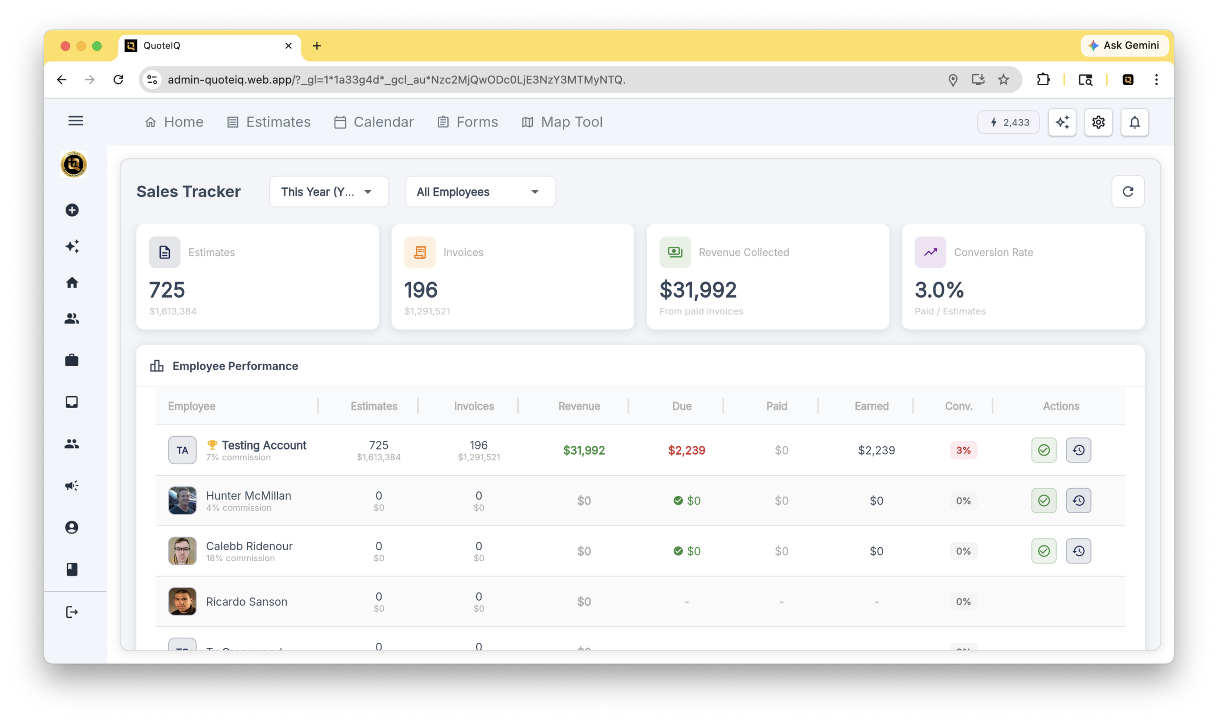Bookmark this page with the star icon
Image resolution: width=1218 pixels, height=722 pixels.
tap(1003, 79)
